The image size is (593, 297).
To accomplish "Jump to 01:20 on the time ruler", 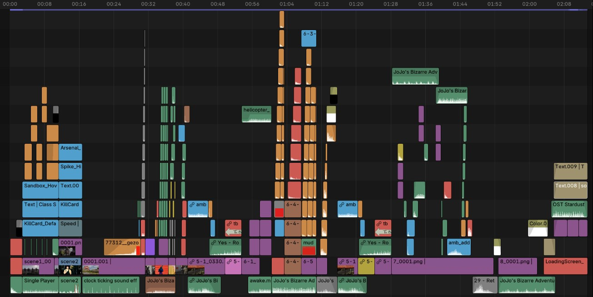I will coord(356,4).
